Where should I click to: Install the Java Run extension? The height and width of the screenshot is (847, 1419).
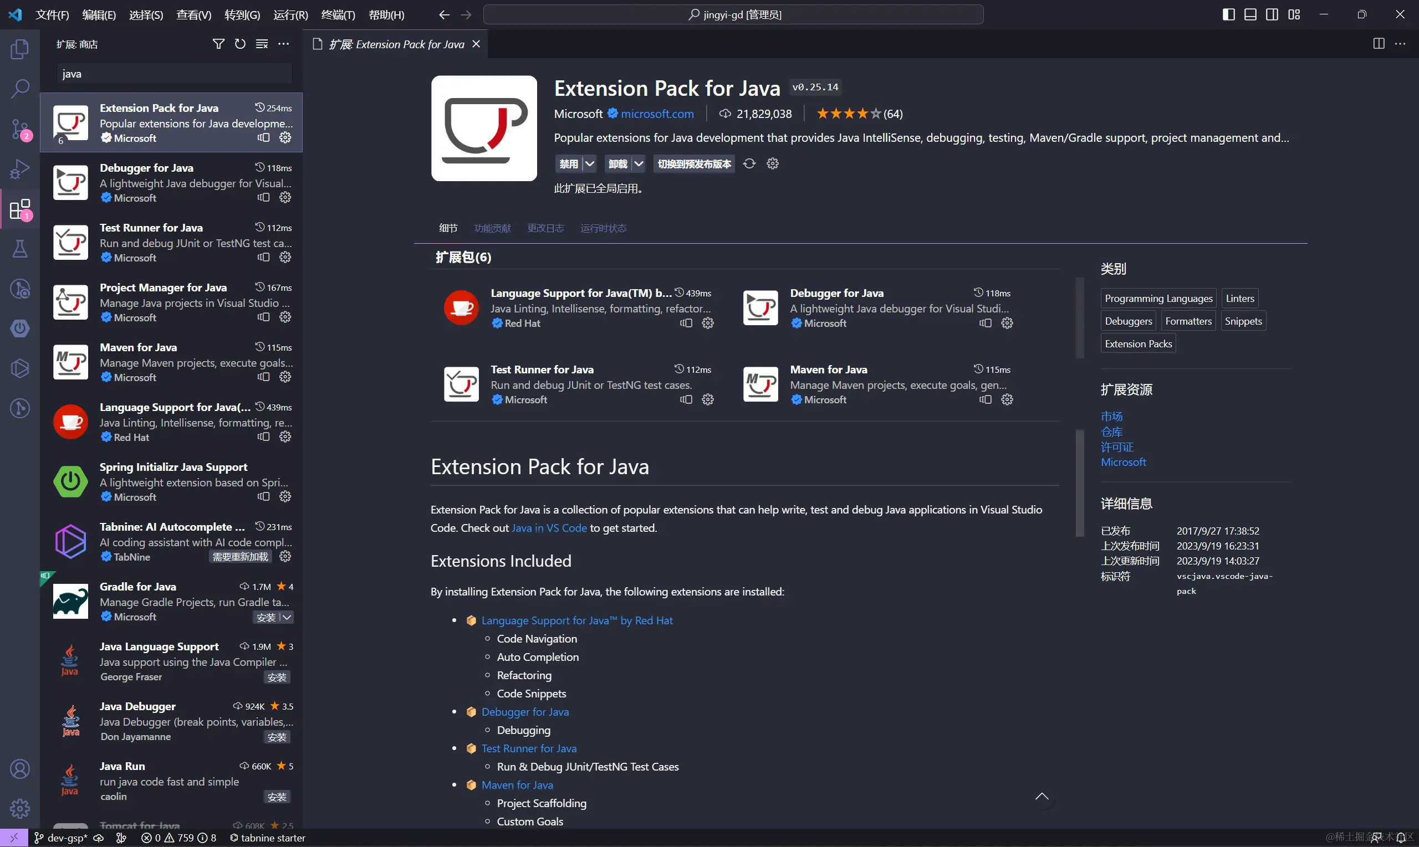pyautogui.click(x=277, y=797)
